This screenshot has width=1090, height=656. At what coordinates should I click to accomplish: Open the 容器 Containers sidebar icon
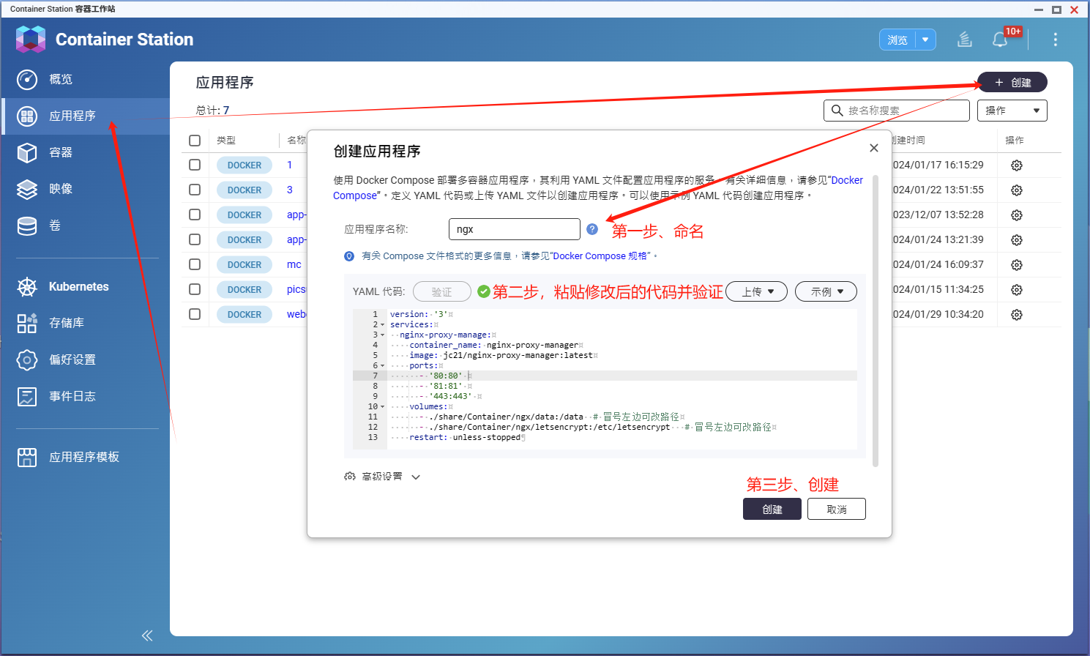point(27,152)
